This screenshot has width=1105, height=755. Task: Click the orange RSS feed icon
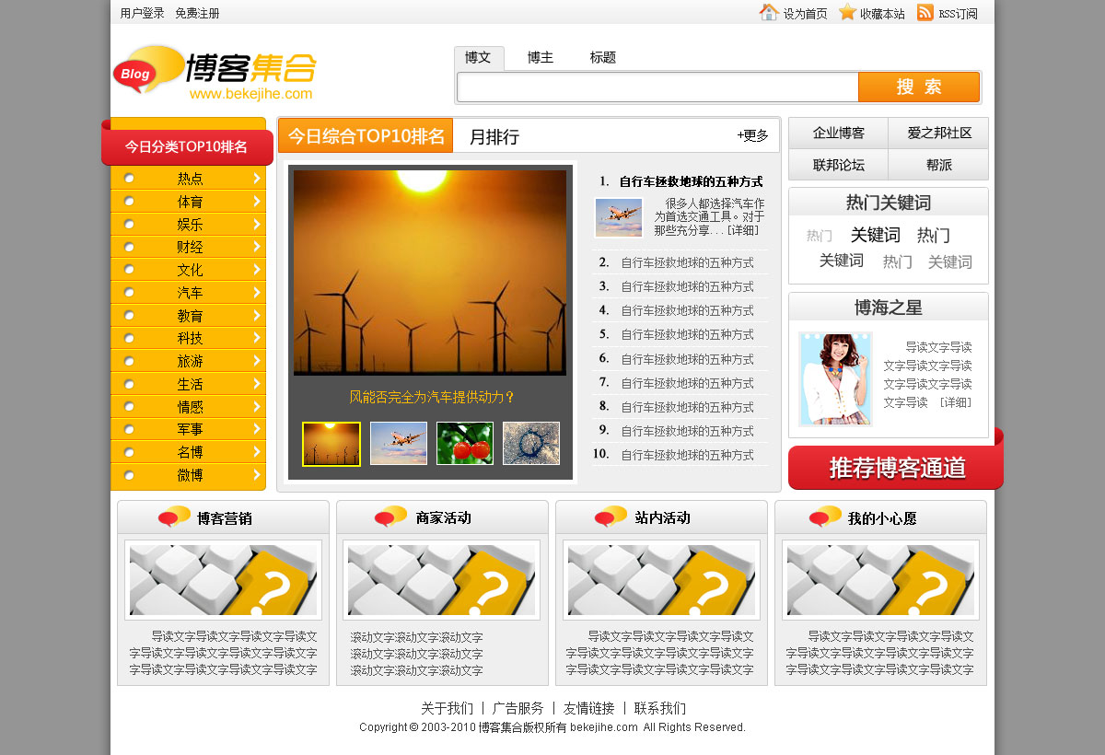click(925, 12)
